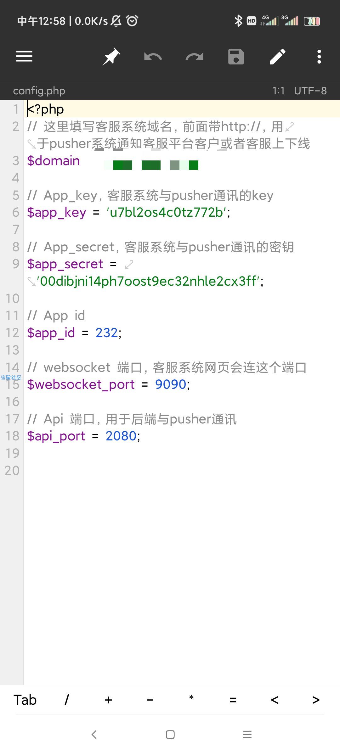Insert slash symbol from shortcut bar
This screenshot has width=340, height=755.
(x=67, y=700)
